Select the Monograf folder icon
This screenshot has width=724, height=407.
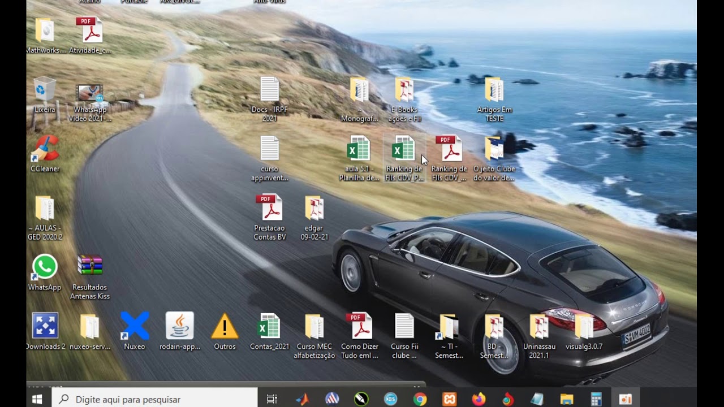pos(359,90)
